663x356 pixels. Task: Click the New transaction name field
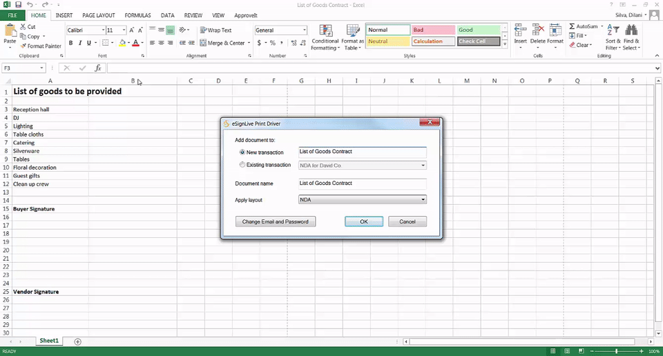[x=363, y=152]
